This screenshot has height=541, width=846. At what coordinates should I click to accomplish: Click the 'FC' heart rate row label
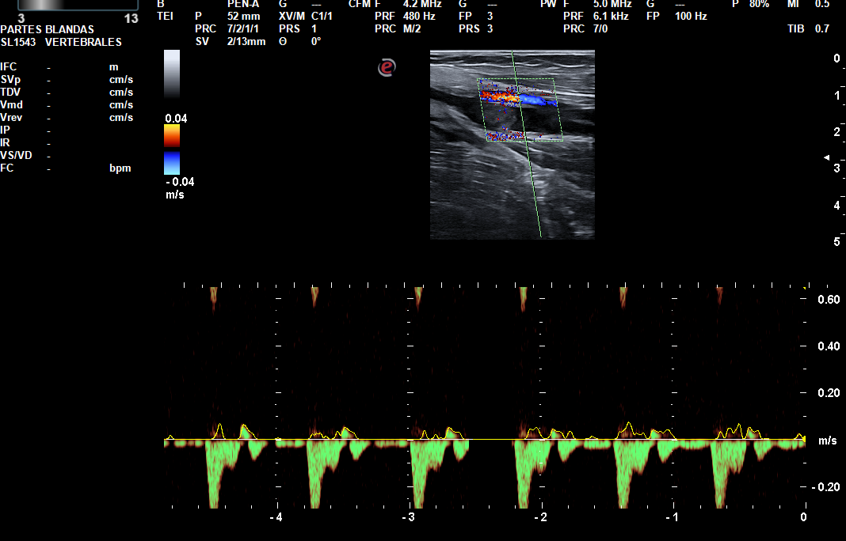point(7,168)
